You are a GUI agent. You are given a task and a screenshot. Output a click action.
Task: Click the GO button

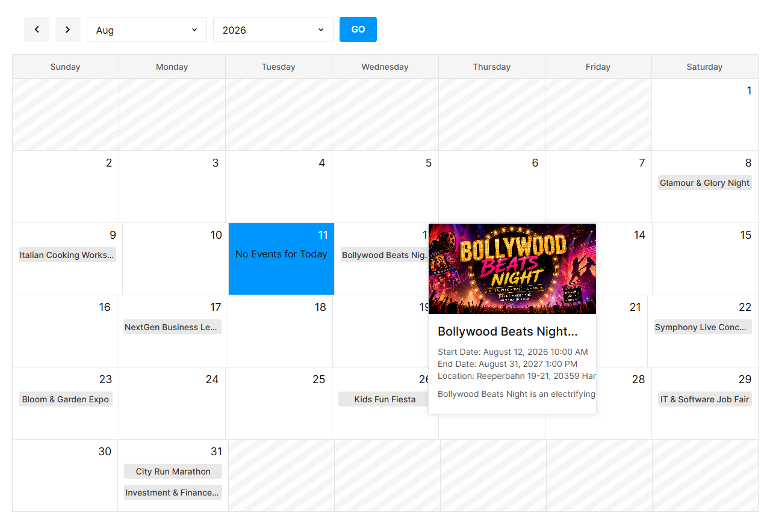tap(358, 29)
